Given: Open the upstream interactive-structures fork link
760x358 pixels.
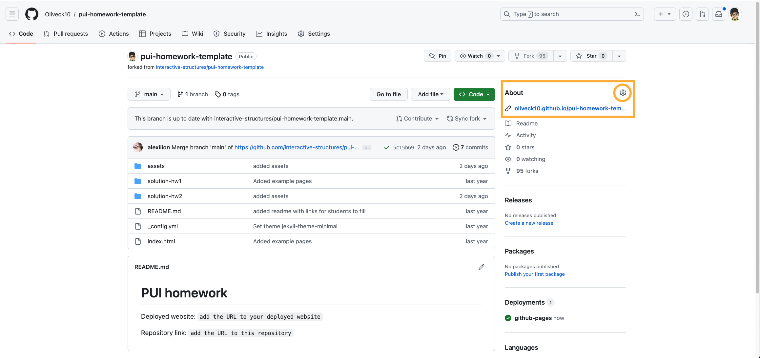Looking at the screenshot, I should point(210,67).
